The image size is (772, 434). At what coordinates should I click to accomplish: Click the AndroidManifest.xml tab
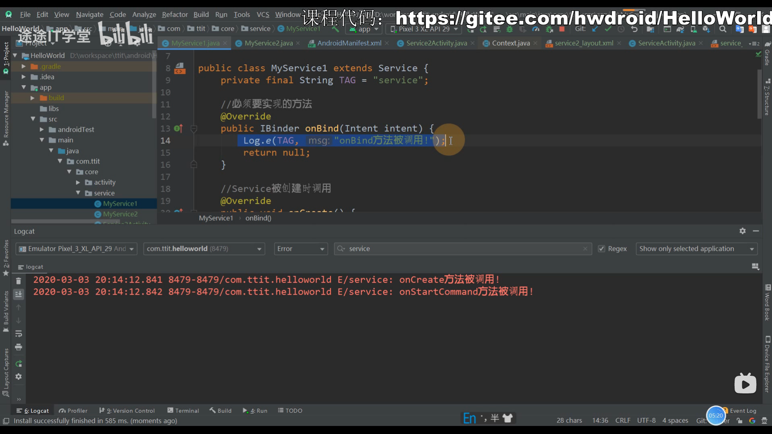pyautogui.click(x=350, y=43)
